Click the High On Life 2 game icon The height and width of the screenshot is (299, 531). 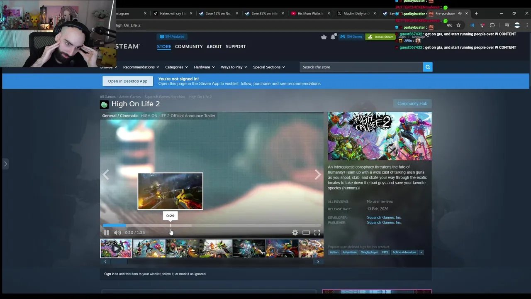104,104
